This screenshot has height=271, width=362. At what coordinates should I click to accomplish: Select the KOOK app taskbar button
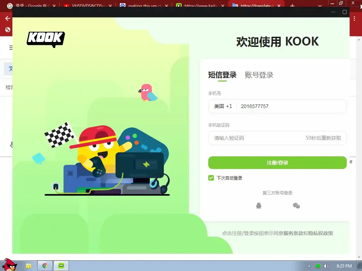click(61, 266)
